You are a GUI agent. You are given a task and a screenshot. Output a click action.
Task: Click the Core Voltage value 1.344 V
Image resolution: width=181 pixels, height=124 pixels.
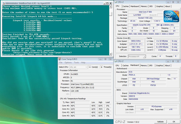tap(157, 21)
